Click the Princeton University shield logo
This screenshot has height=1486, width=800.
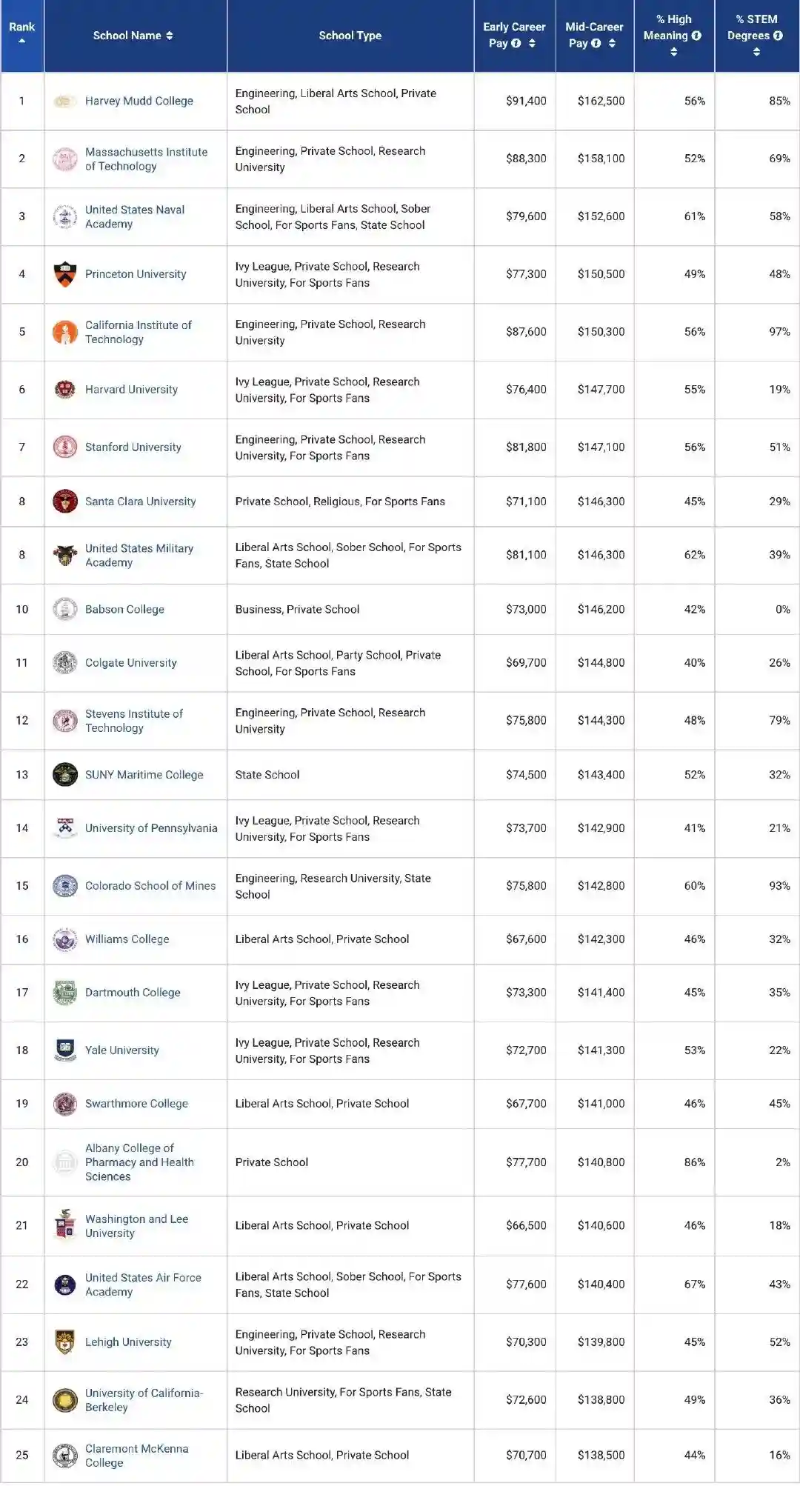click(x=65, y=274)
